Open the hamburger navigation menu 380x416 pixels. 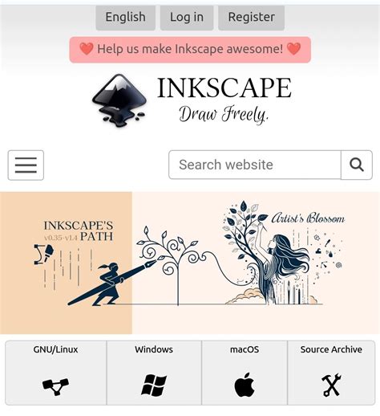click(26, 165)
